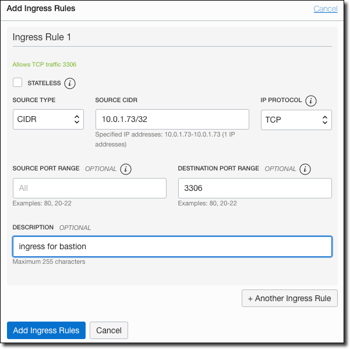Open the Source Type CIDR dropdown
This screenshot has width=350, height=349.
(48, 120)
